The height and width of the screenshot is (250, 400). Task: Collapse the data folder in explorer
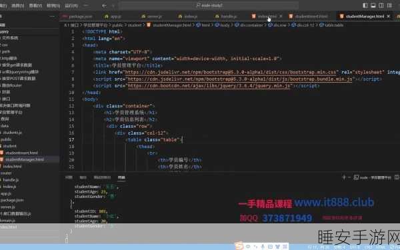point(5,126)
